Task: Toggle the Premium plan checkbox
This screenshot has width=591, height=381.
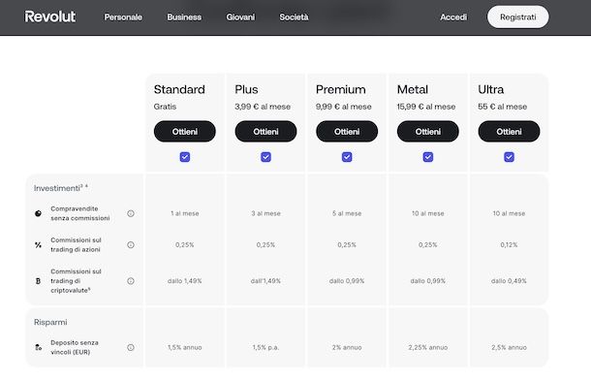Action: point(347,157)
